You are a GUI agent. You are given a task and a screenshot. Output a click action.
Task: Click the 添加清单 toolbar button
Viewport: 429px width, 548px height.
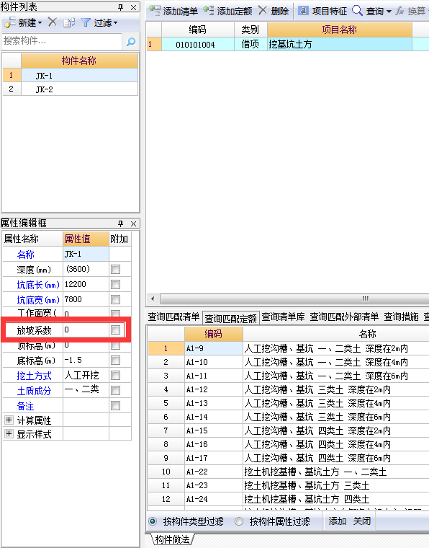coord(173,11)
